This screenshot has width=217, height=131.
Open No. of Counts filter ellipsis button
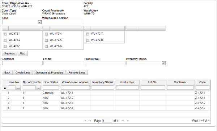coord(38,88)
